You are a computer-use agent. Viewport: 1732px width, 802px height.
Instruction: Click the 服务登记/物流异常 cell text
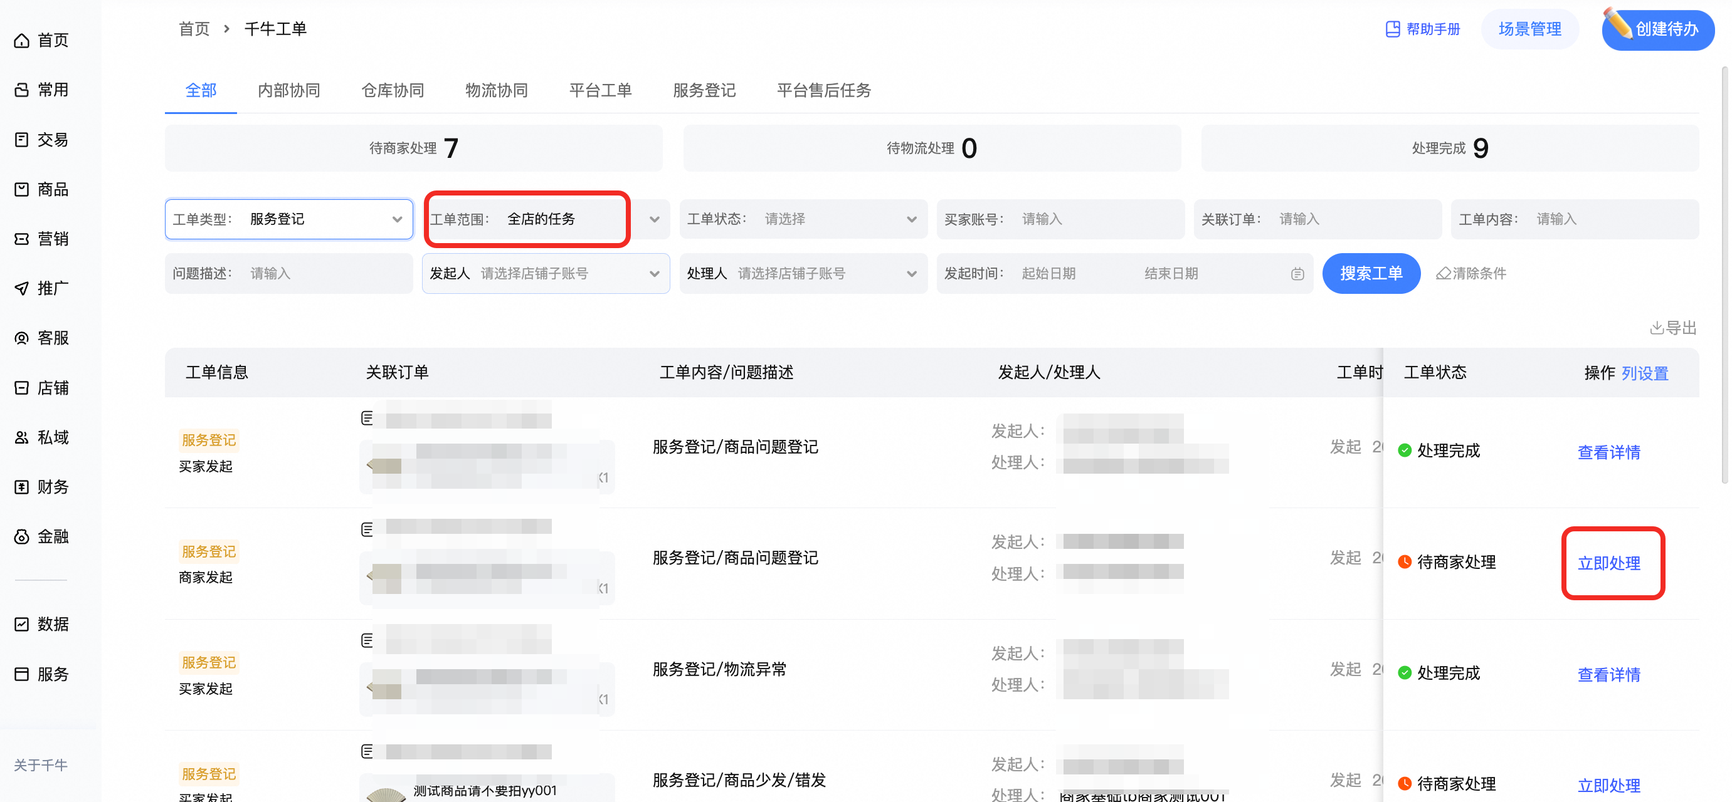click(x=719, y=669)
